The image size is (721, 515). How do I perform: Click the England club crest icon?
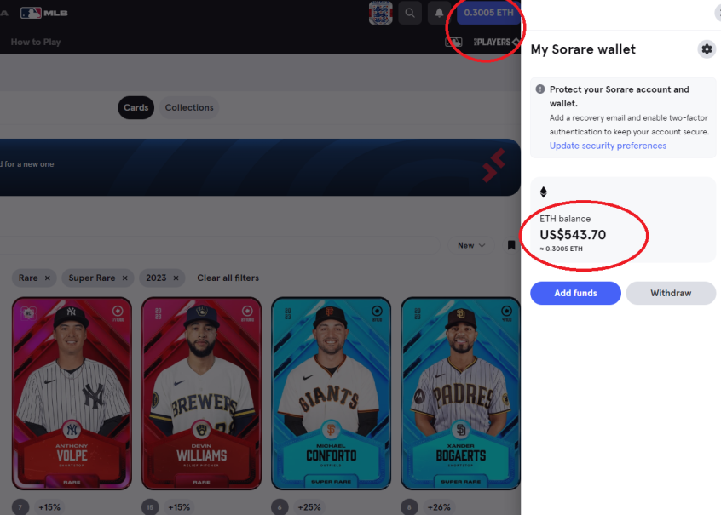pos(380,13)
